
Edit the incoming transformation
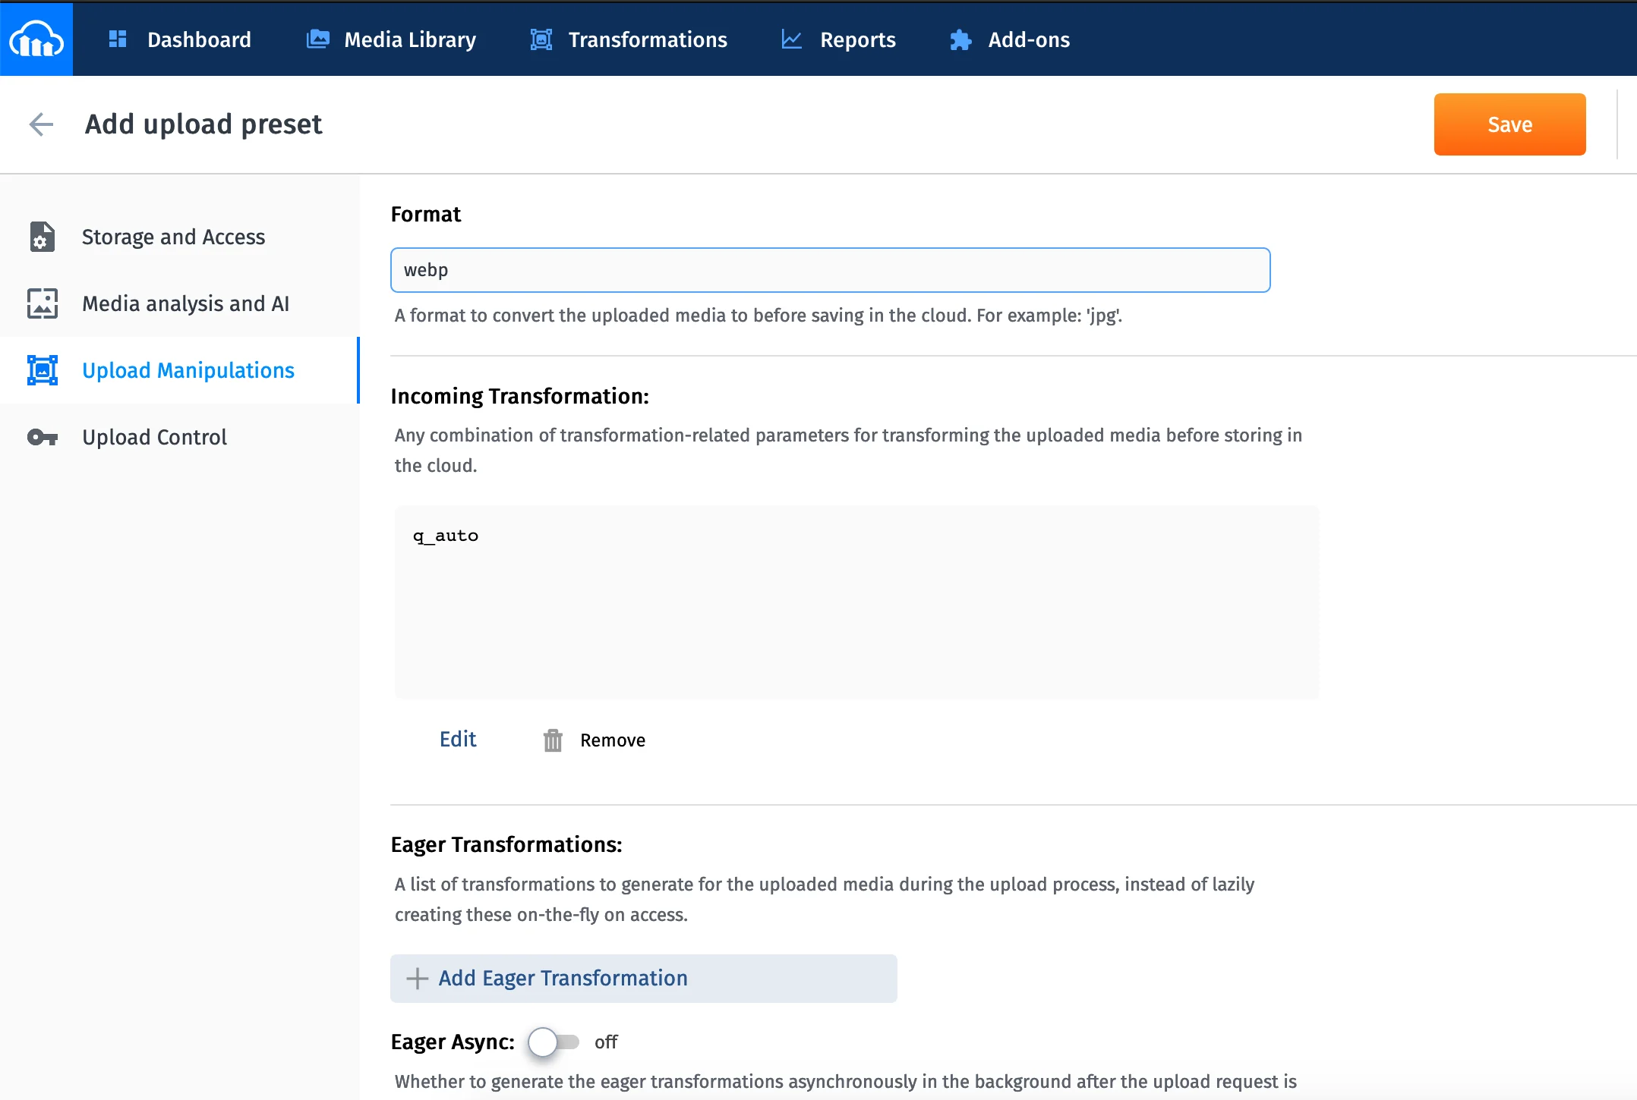(x=458, y=739)
